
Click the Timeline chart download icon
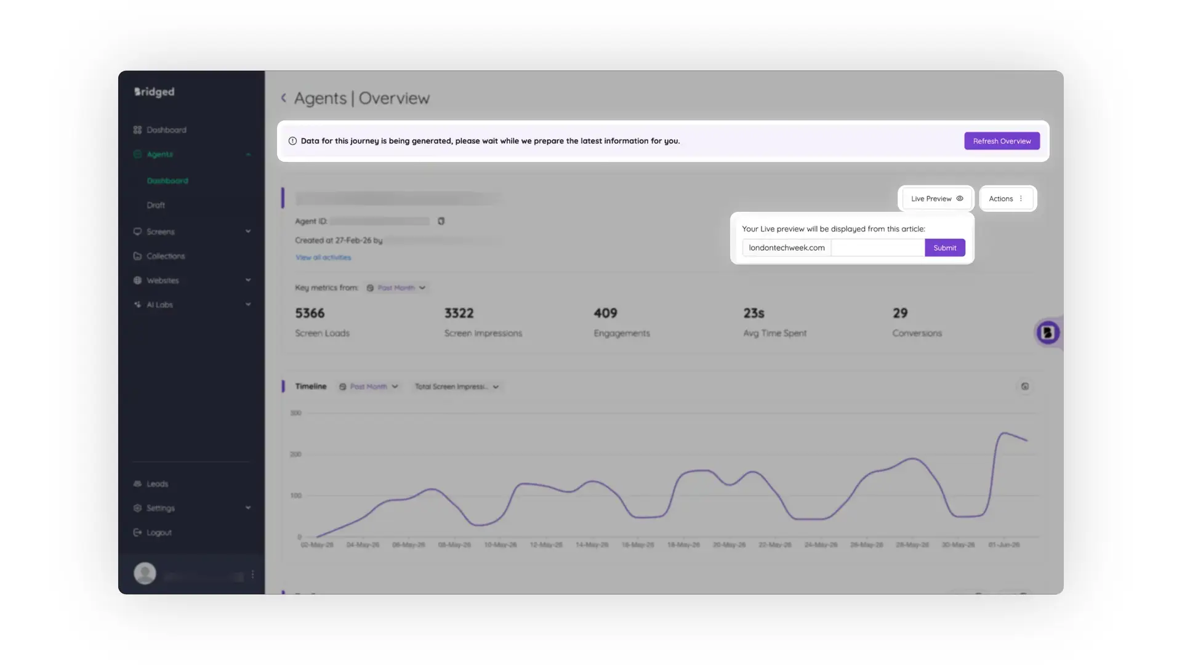pos(1025,387)
